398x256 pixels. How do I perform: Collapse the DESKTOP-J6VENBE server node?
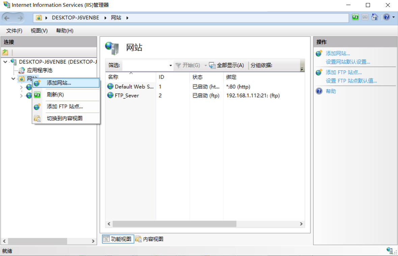(5, 62)
